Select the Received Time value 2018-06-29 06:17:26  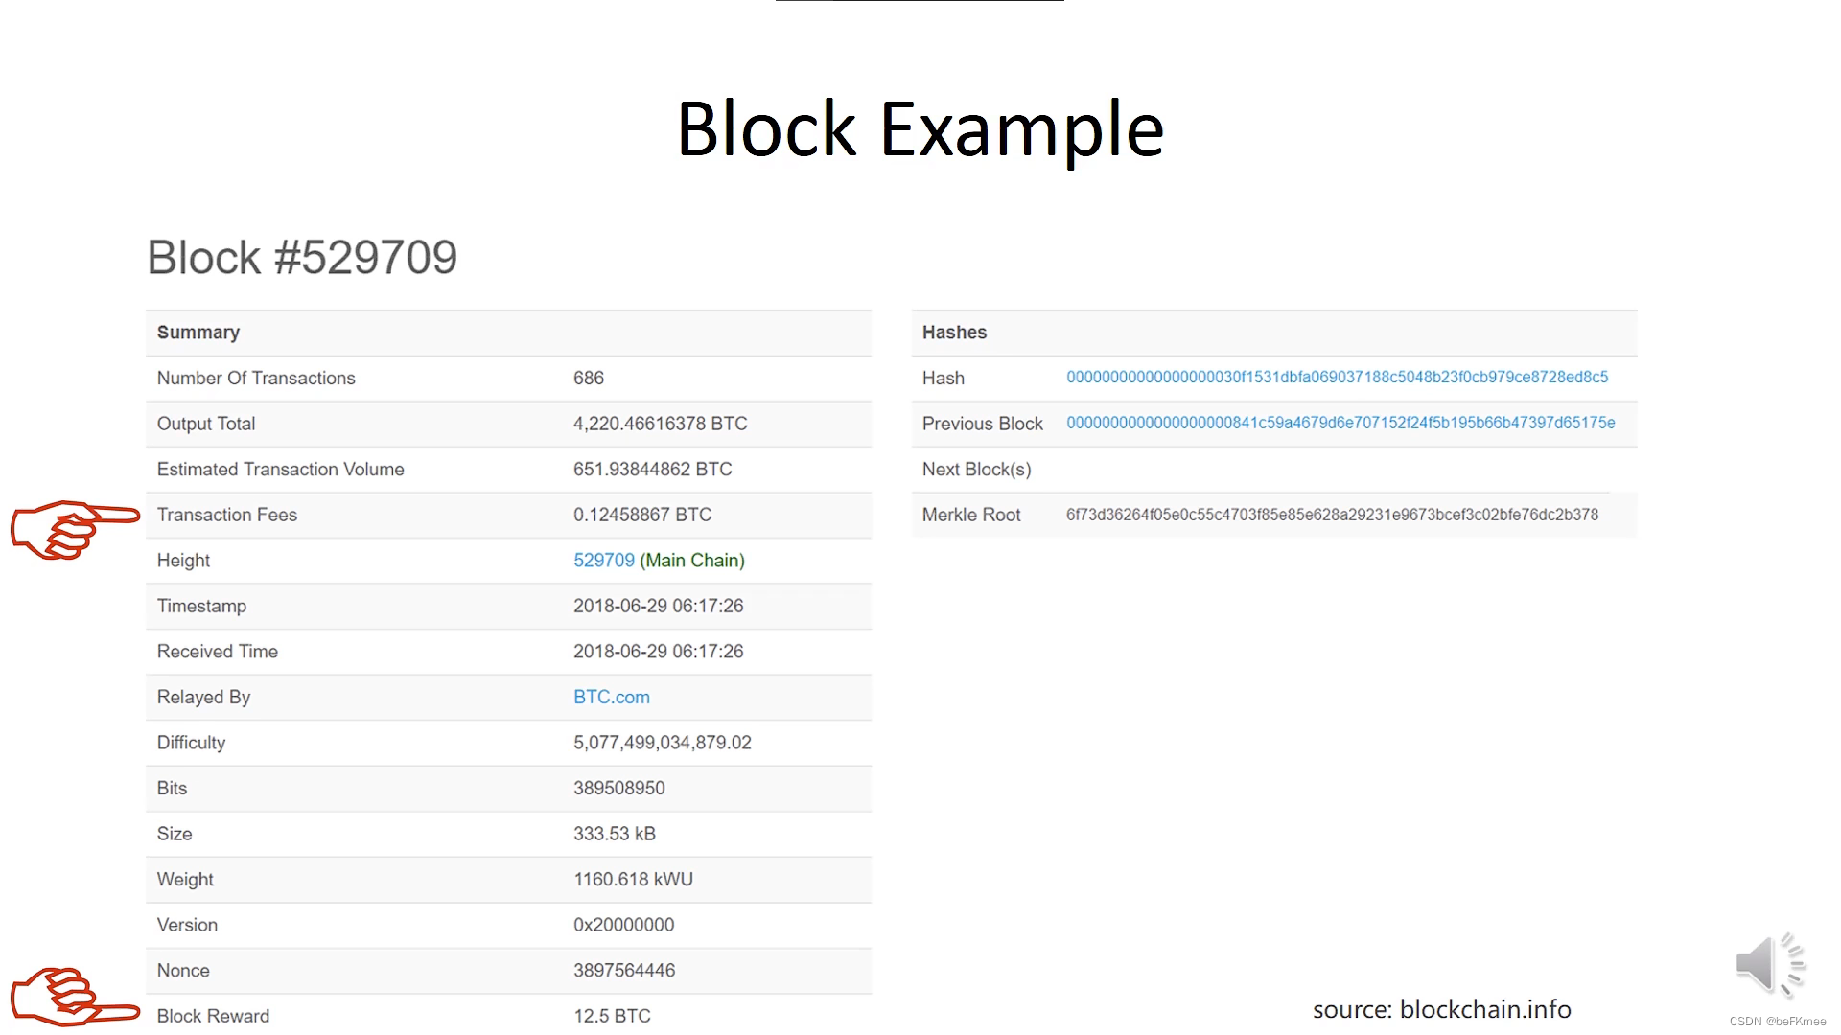tap(659, 652)
